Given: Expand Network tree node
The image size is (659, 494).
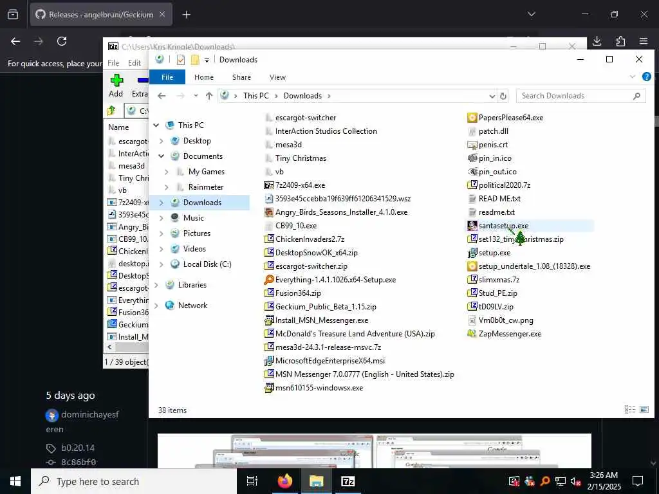Looking at the screenshot, I should 156,306.
